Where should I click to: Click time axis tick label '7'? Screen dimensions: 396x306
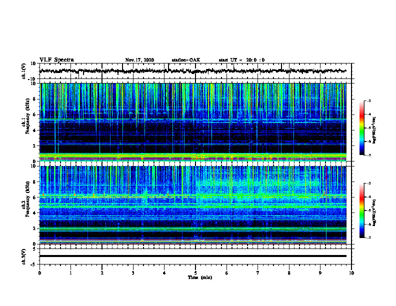[258, 273]
